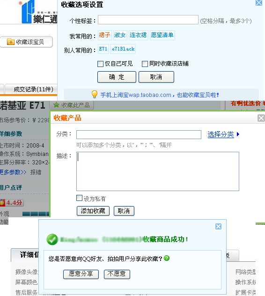Focus the 个性标签 input field
265x296 pixels.
coord(148,20)
